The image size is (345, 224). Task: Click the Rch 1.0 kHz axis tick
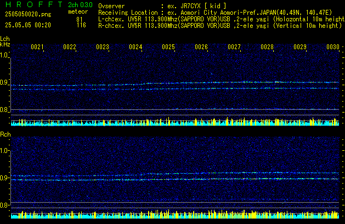click(x=5, y=151)
